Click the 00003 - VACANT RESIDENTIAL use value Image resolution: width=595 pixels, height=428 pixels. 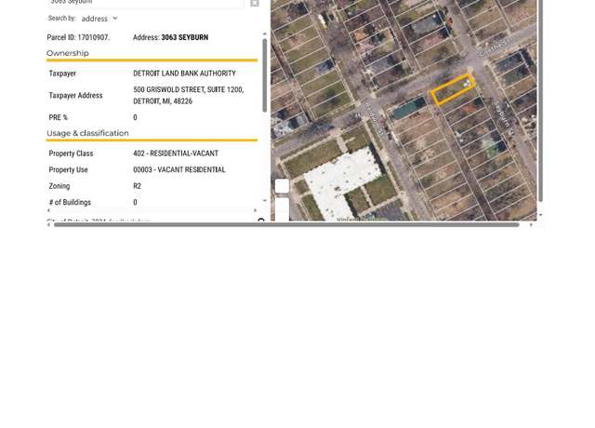coord(179,169)
